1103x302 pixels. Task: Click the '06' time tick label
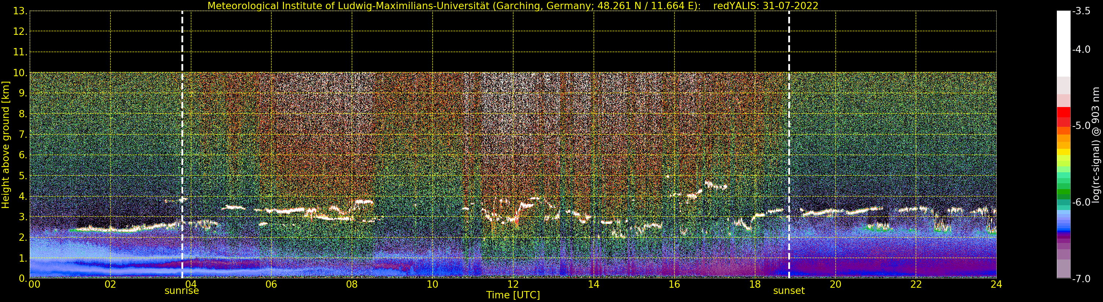coord(272,284)
